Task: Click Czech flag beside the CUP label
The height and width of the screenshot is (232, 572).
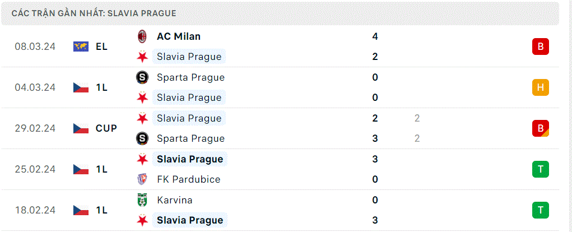Action: coord(81,128)
